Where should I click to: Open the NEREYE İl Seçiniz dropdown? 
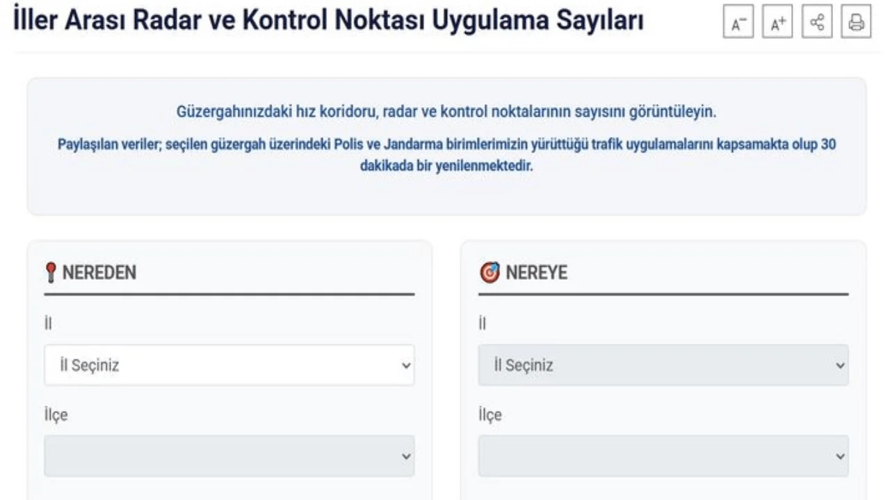[x=663, y=365]
